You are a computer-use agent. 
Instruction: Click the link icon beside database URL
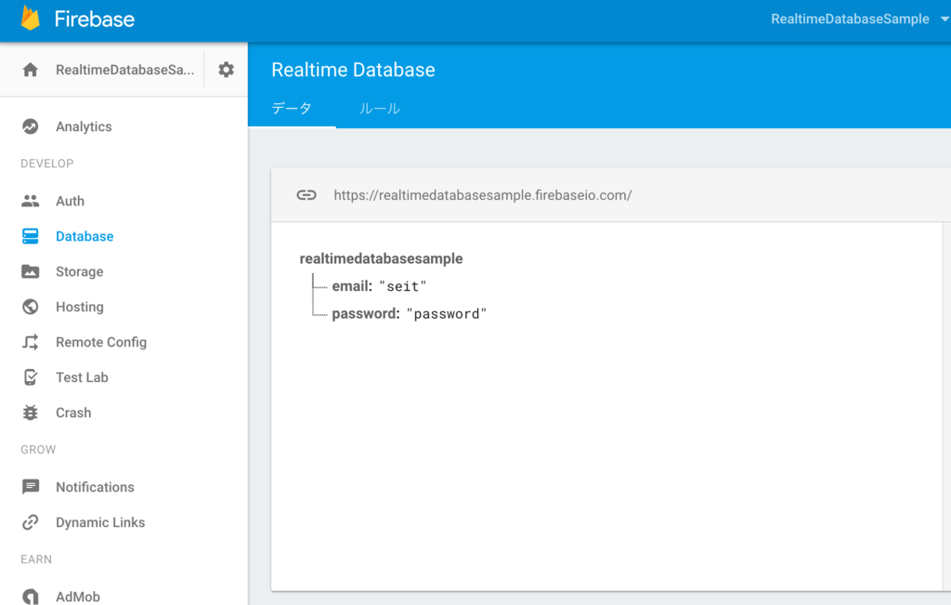[x=306, y=195]
